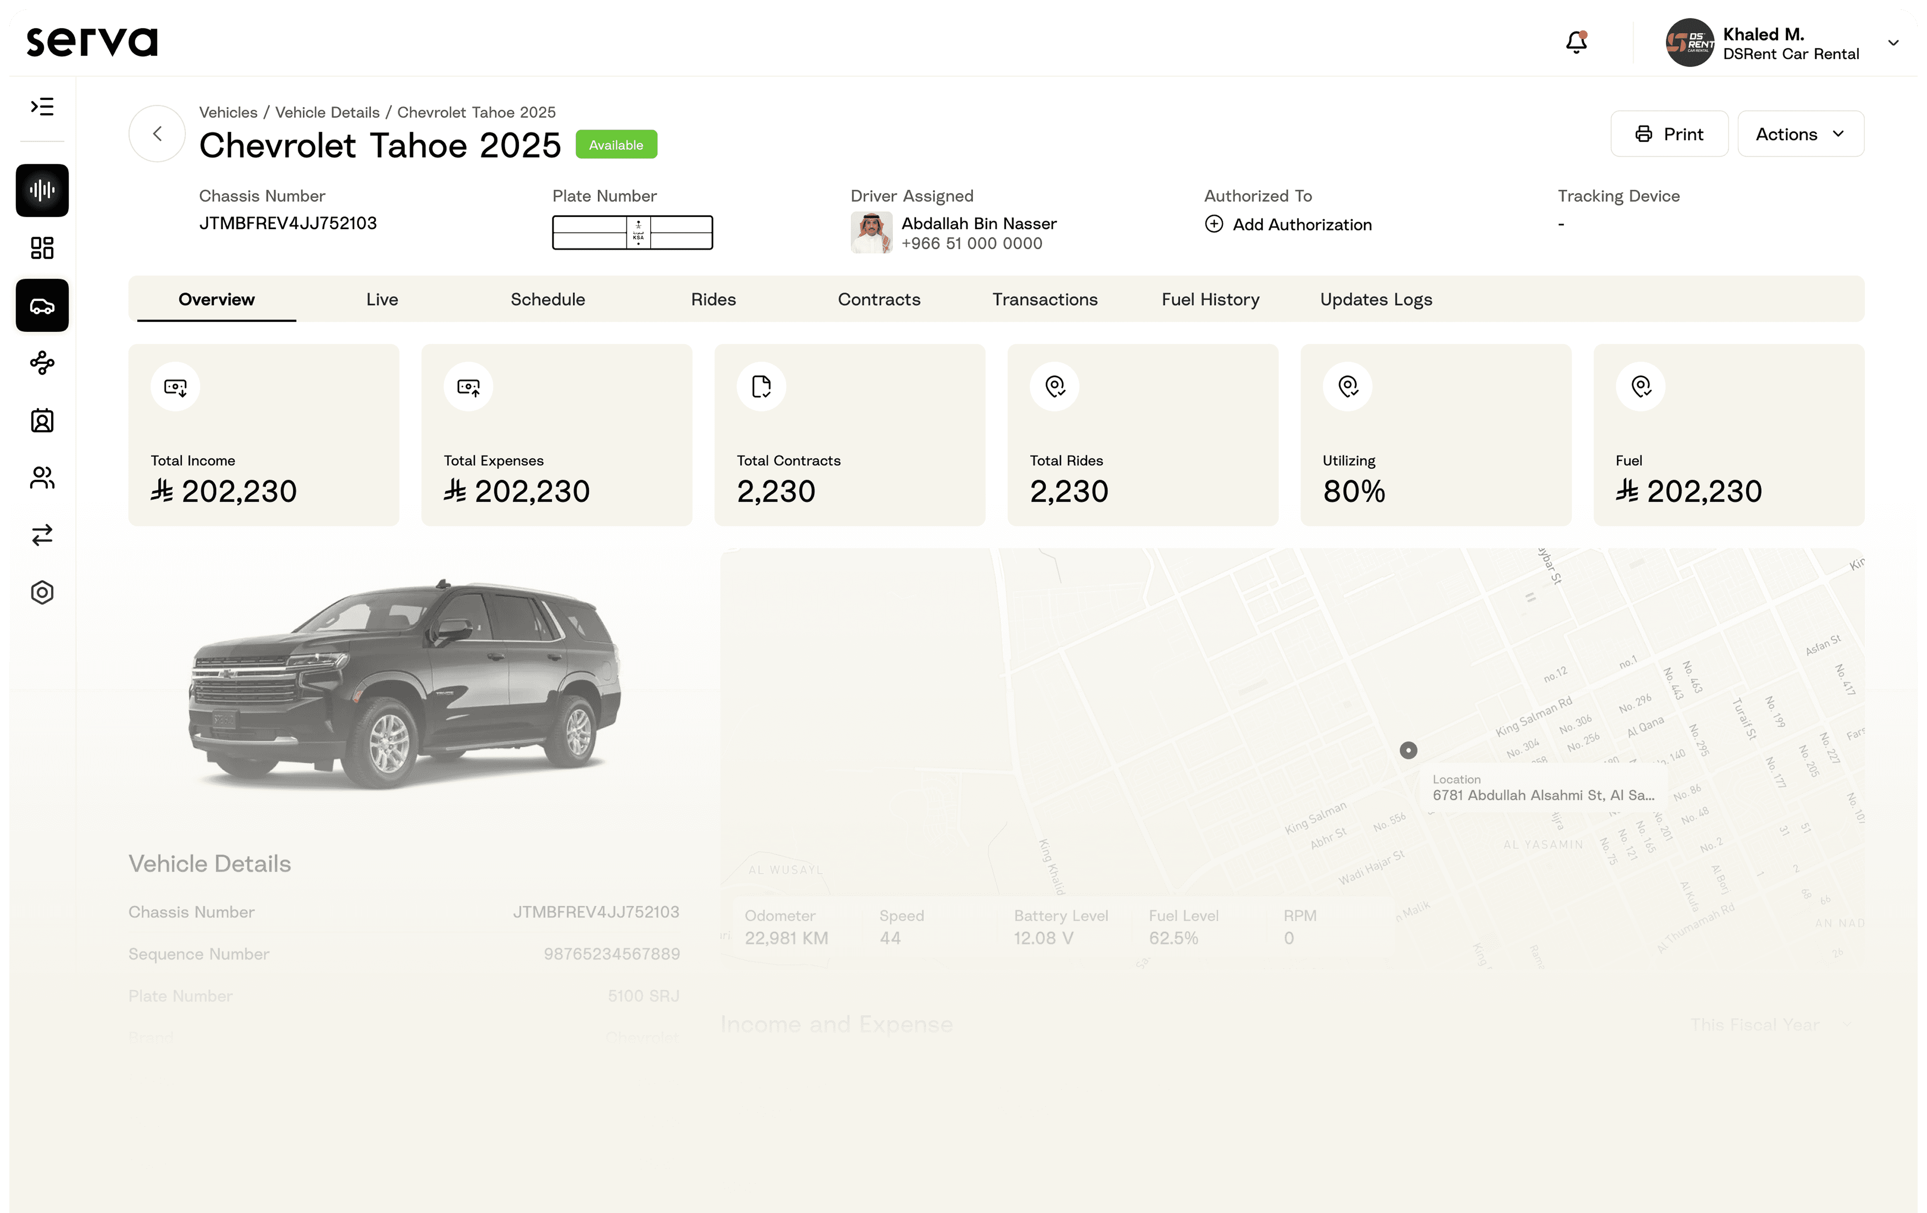
Task: Open the users group sidebar icon
Action: click(42, 478)
